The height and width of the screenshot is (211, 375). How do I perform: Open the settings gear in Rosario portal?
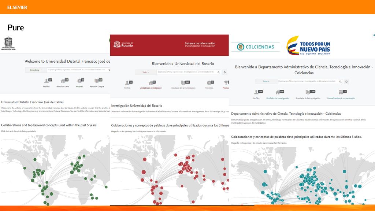[224, 72]
